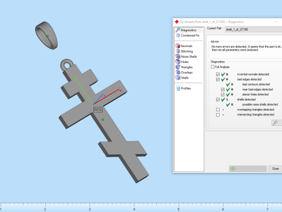The width and height of the screenshot is (282, 212).
Task: Open Combined Fix page
Action: pyautogui.click(x=187, y=35)
